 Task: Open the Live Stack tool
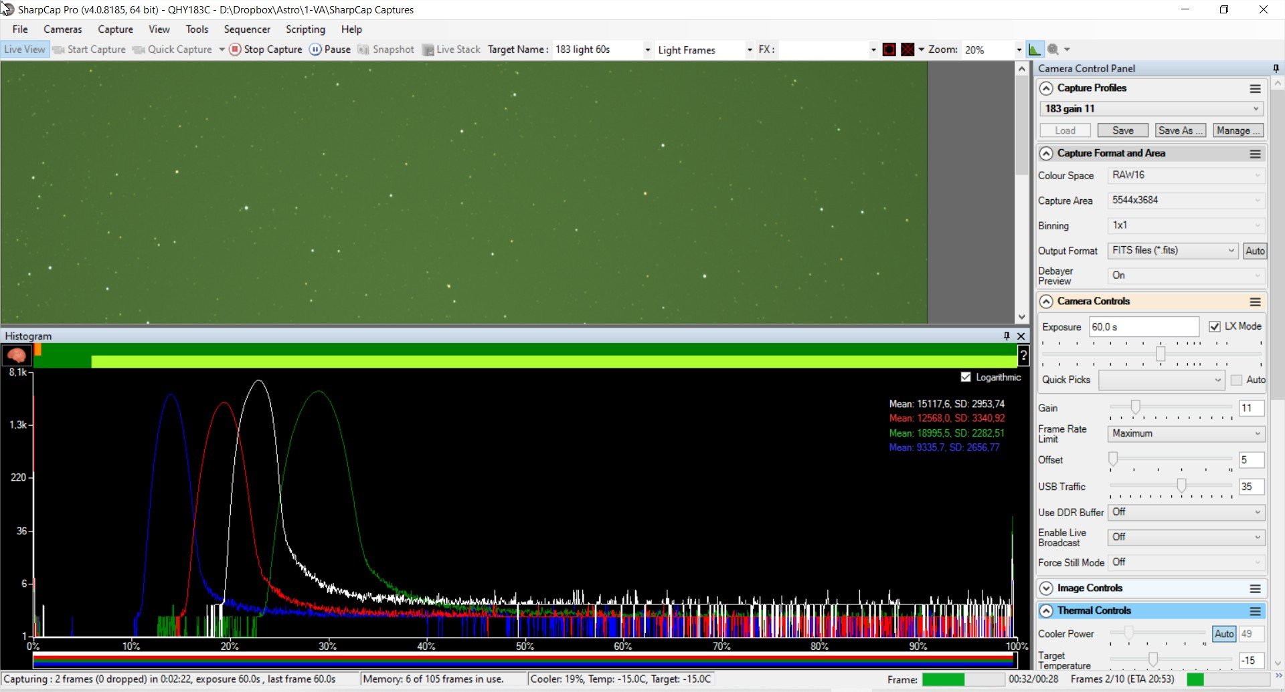tap(451, 49)
